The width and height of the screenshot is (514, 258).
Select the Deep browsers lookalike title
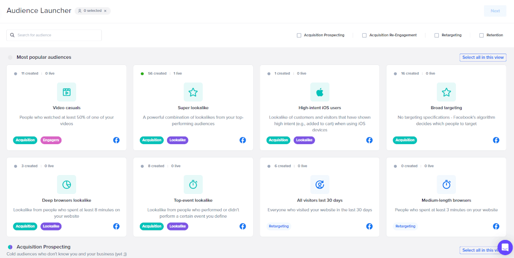[x=67, y=200]
